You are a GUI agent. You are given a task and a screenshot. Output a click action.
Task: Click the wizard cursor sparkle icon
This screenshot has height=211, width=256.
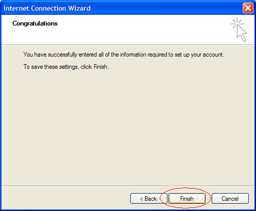(x=239, y=30)
